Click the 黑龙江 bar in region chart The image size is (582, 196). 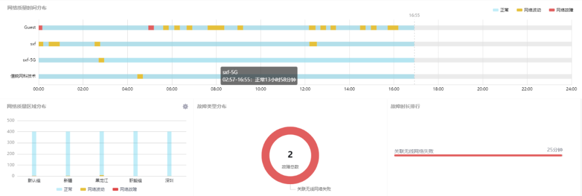point(102,153)
